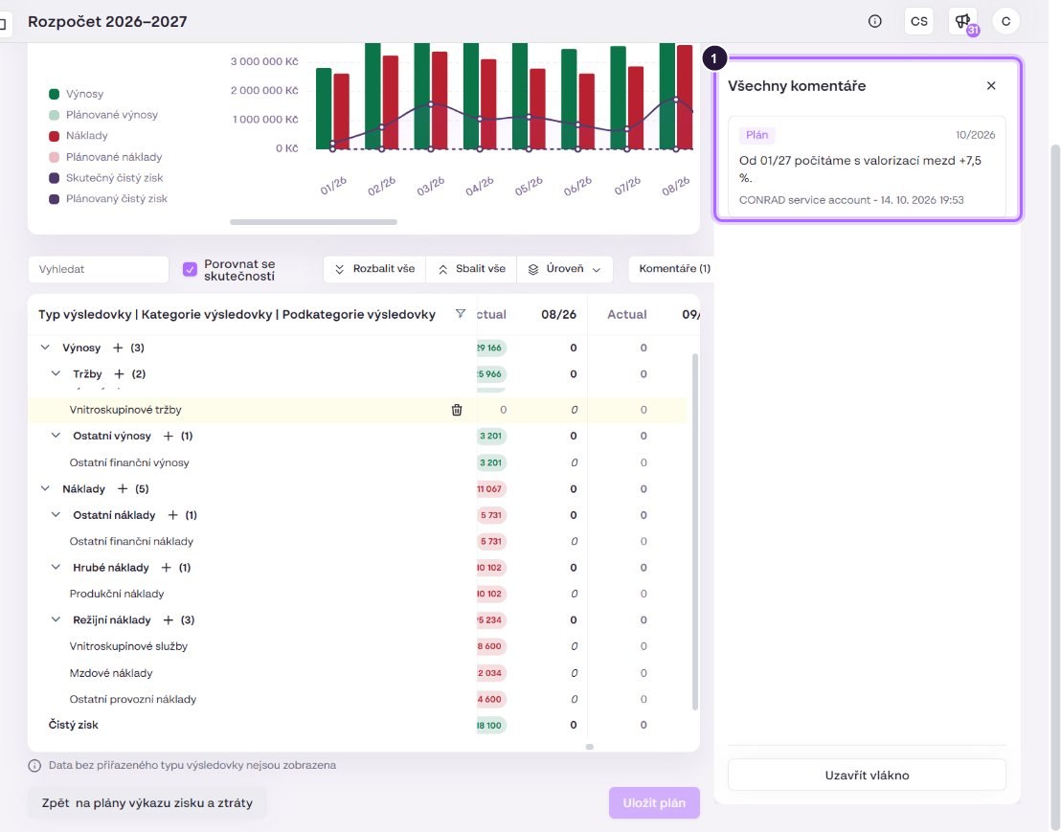This screenshot has height=832, width=1061.
Task: Add an item under Ostatní výnosy
Action: (169, 437)
